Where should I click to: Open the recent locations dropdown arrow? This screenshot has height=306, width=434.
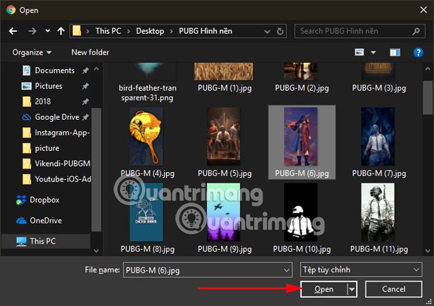47,31
